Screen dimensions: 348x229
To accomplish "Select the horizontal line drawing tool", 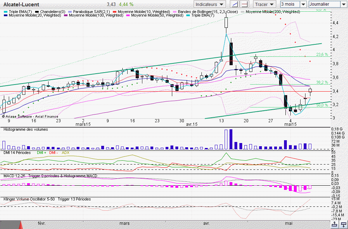I will point(244,4).
